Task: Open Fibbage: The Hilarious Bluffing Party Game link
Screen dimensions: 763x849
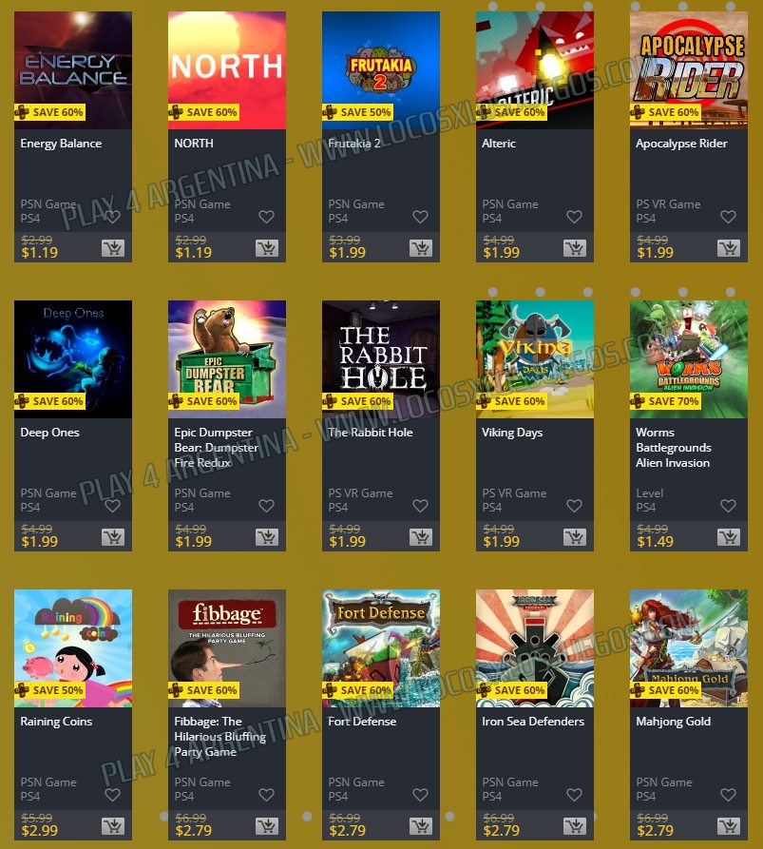Action: pos(219,737)
